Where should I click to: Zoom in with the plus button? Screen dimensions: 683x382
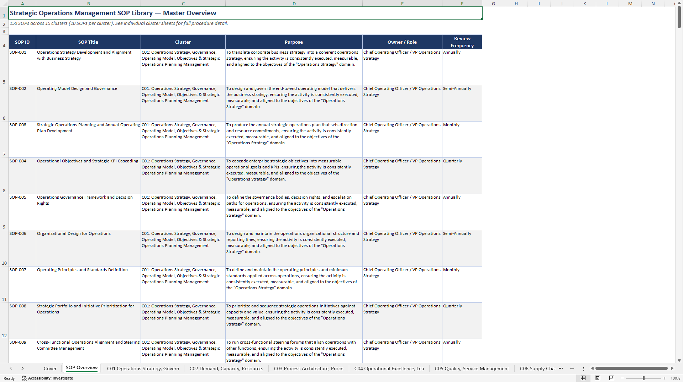[664, 378]
